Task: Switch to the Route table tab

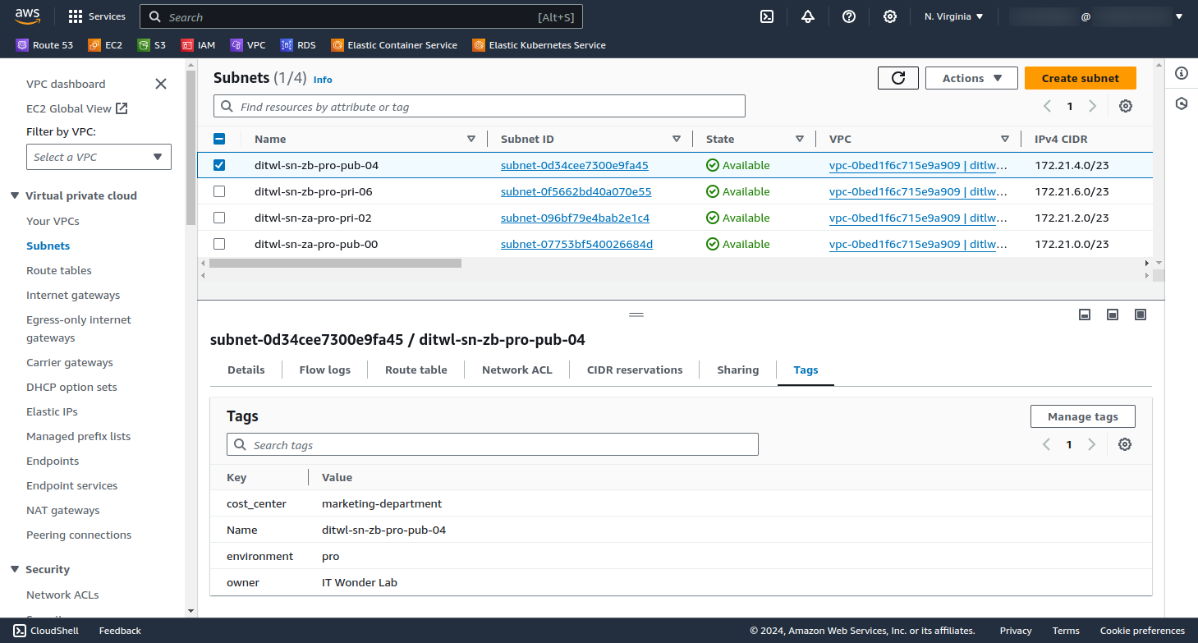Action: pyautogui.click(x=415, y=370)
